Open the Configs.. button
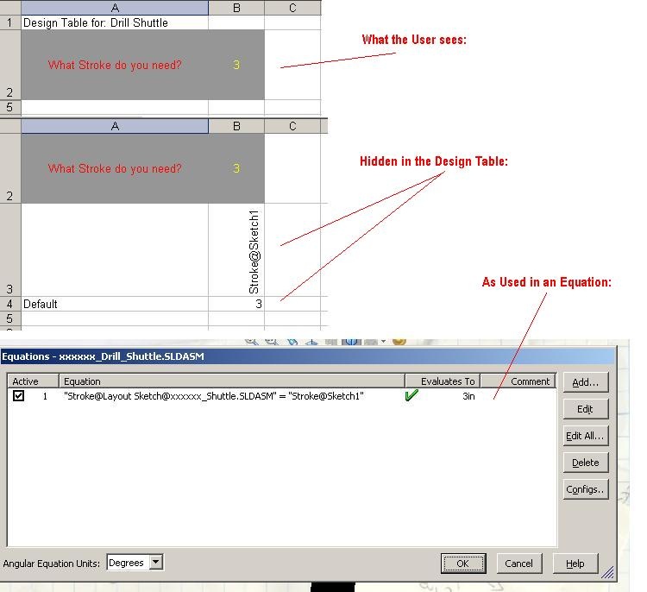 point(586,489)
